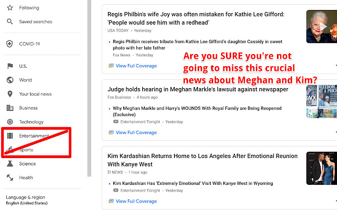Click the Saved searches magnifier icon
Screen dimensions: 337x210
point(10,22)
